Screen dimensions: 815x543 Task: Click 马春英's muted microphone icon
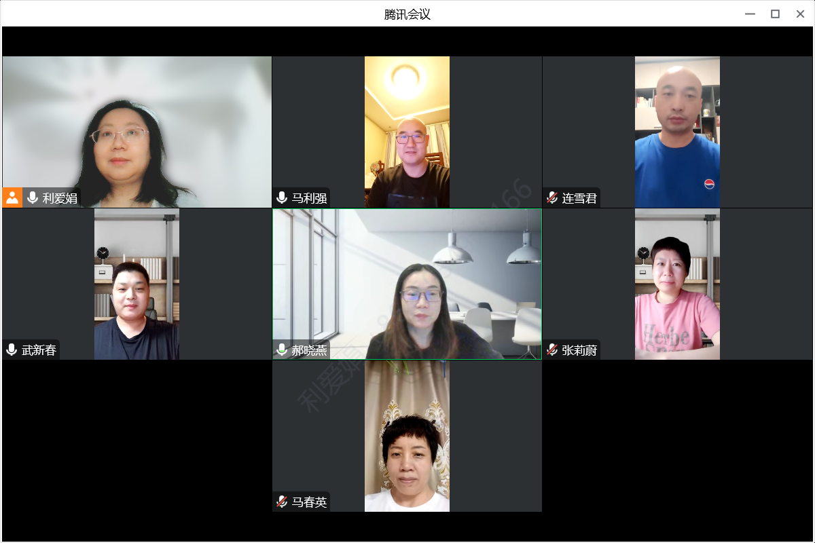[x=282, y=502]
